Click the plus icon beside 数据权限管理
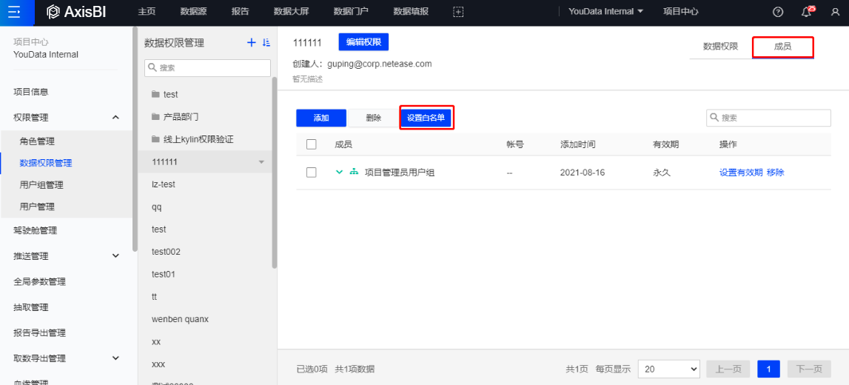Viewport: 849px width, 385px height. [x=251, y=43]
